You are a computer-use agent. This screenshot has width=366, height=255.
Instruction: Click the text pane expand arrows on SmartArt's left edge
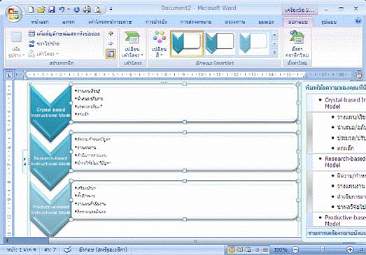click(24, 161)
